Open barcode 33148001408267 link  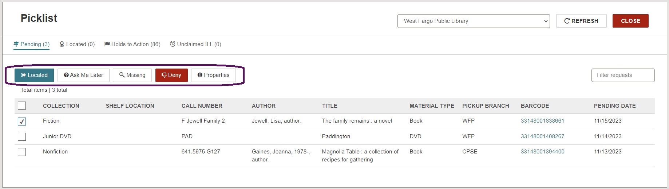click(542, 136)
